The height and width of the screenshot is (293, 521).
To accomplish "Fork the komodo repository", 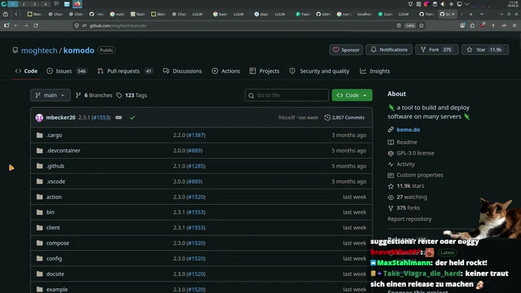I will point(437,50).
